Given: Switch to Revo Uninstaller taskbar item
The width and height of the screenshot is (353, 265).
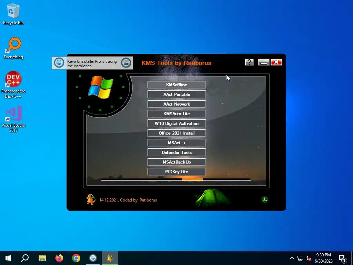Looking at the screenshot, I should pyautogui.click(x=93, y=258).
